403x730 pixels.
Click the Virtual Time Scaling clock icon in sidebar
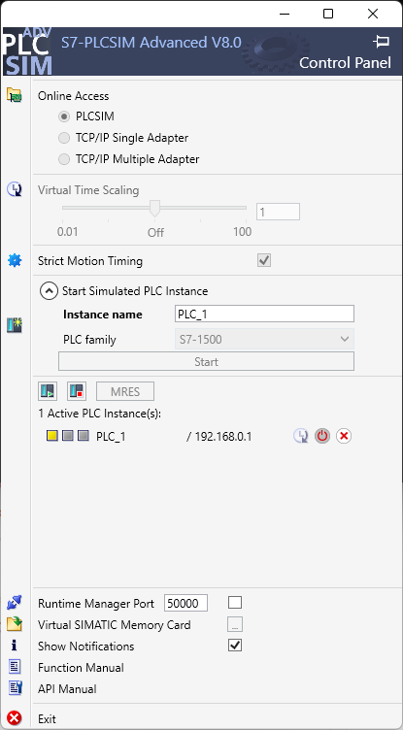pos(15,189)
